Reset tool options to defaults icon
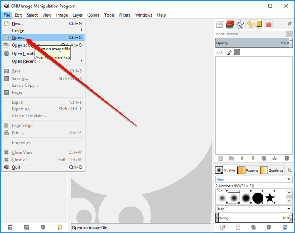Viewport: 295px width, 233px height. (x=59, y=227)
